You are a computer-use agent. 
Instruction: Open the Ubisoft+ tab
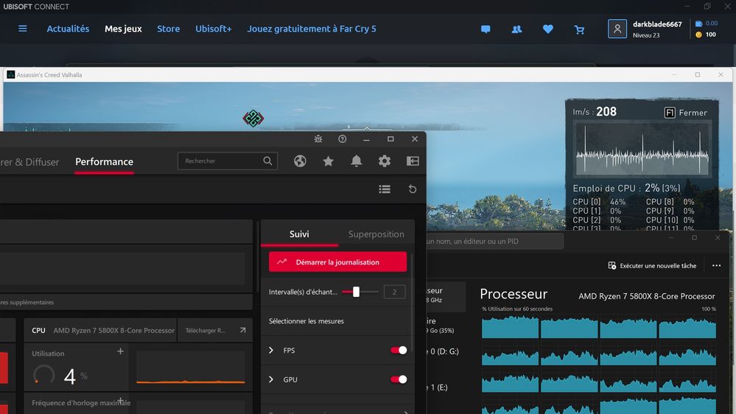[214, 29]
